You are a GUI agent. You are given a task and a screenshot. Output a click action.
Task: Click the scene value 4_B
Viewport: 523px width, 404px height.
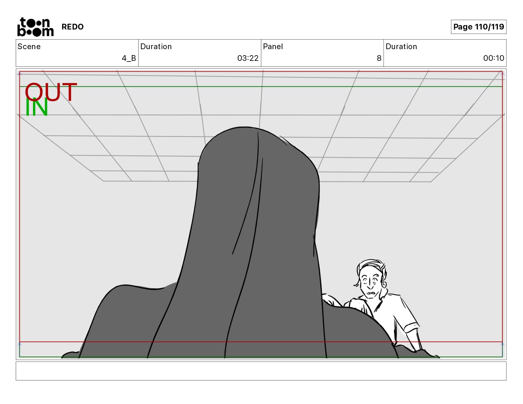[x=129, y=58]
